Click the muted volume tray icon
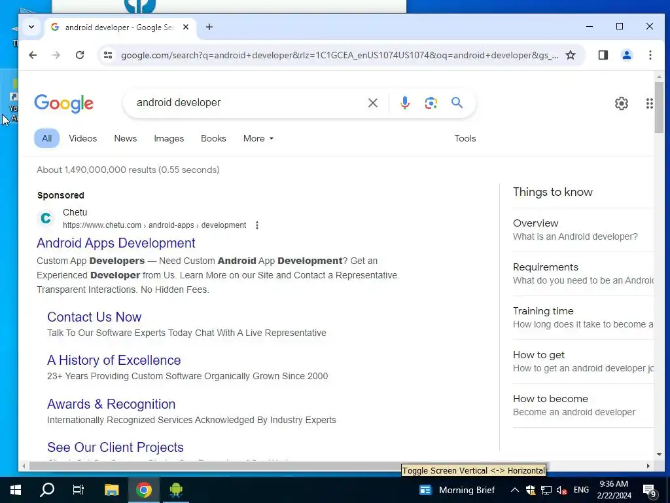The image size is (670, 503). (x=562, y=490)
